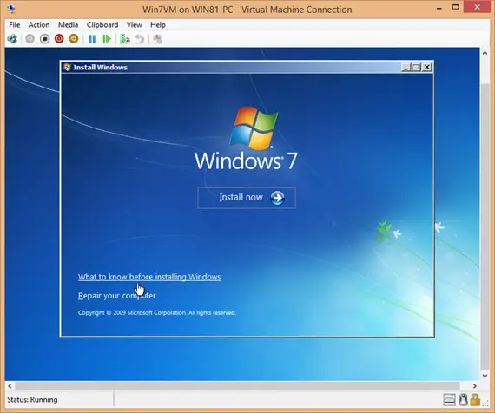Close the Virtual Machine Connection window
This screenshot has height=413, width=495.
tap(477, 7)
